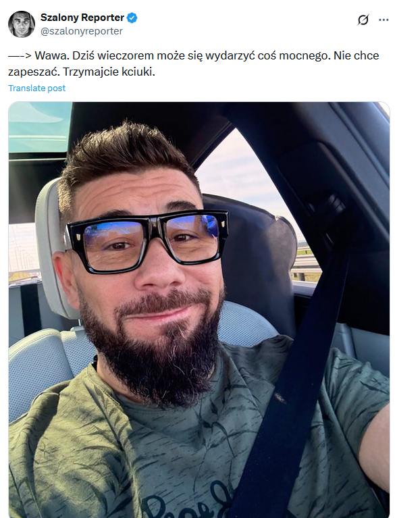Open Grok explain-this-post icon
The width and height of the screenshot is (395, 518).
(x=363, y=20)
